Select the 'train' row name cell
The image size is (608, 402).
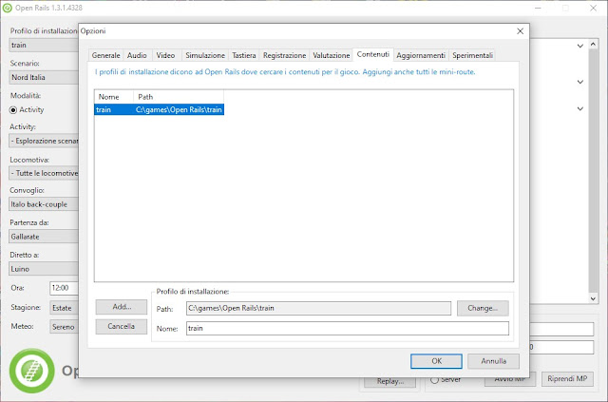[114, 110]
